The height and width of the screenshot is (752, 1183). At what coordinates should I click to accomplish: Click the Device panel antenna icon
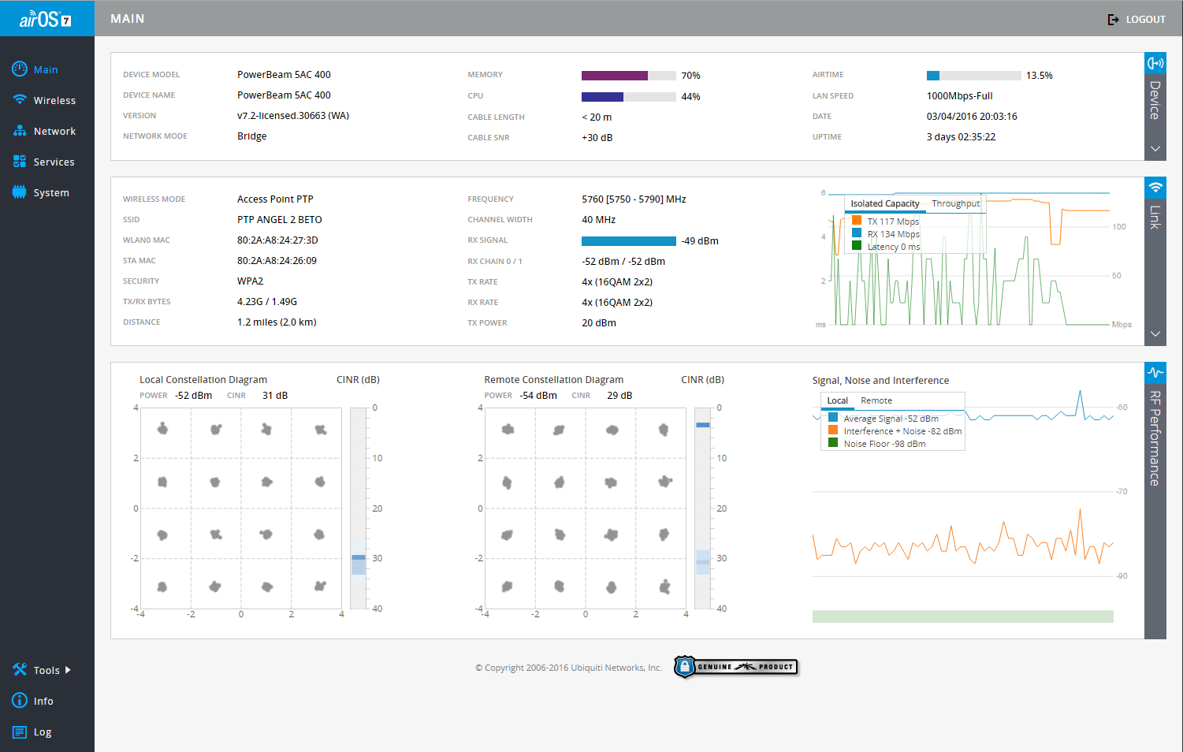(1155, 63)
